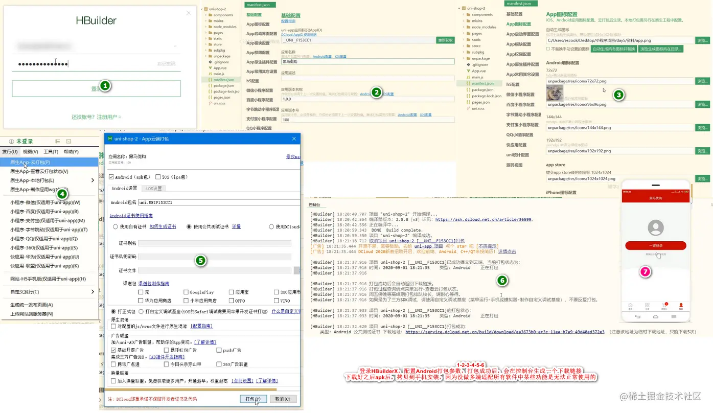Enable the 悬浮红包广告 checkbox
Image resolution: width=713 pixels, height=413 pixels.
166,350
